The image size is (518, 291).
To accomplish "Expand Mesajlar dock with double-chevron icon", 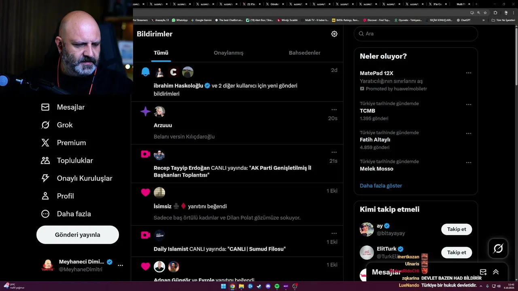I will pyautogui.click(x=496, y=272).
